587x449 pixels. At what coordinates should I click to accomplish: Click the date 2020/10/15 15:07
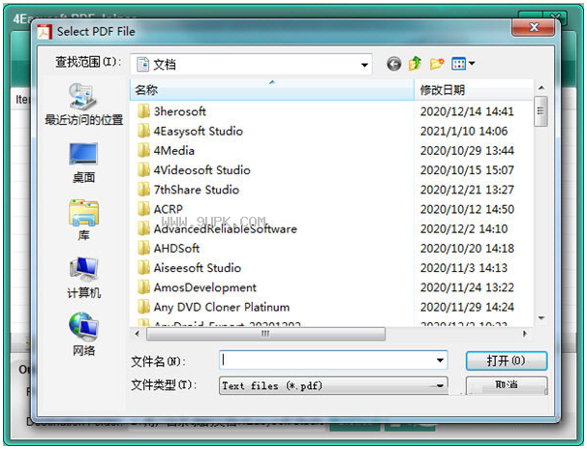click(x=467, y=170)
